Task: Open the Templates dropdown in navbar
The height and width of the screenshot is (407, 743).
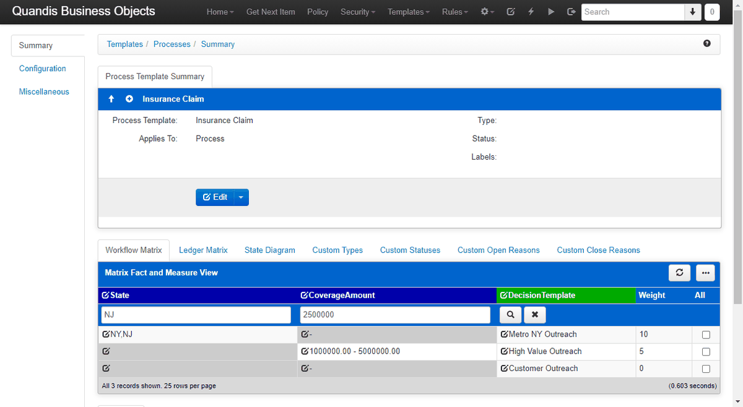Action: pyautogui.click(x=409, y=12)
